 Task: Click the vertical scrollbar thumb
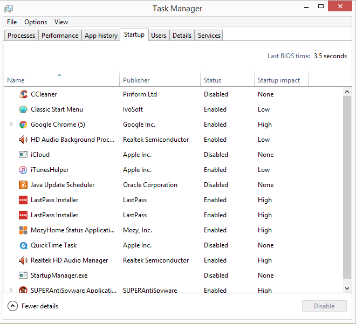[x=347, y=188]
